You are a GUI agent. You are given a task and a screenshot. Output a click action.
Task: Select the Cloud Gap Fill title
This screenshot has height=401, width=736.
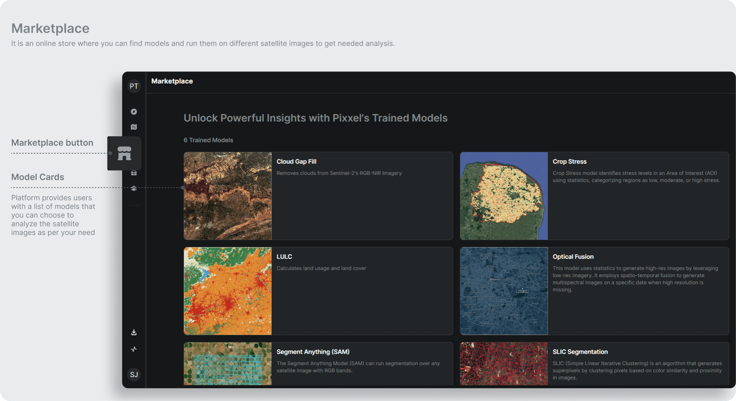pyautogui.click(x=296, y=161)
